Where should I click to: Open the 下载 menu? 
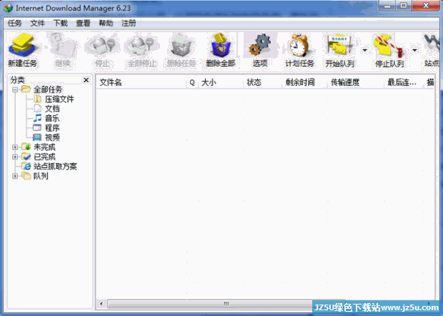point(60,23)
